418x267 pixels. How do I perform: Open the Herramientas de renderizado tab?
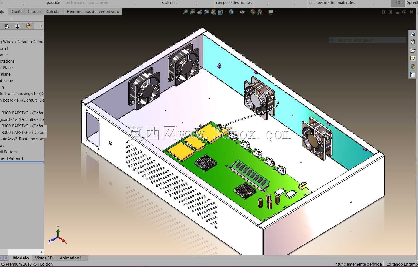point(93,12)
